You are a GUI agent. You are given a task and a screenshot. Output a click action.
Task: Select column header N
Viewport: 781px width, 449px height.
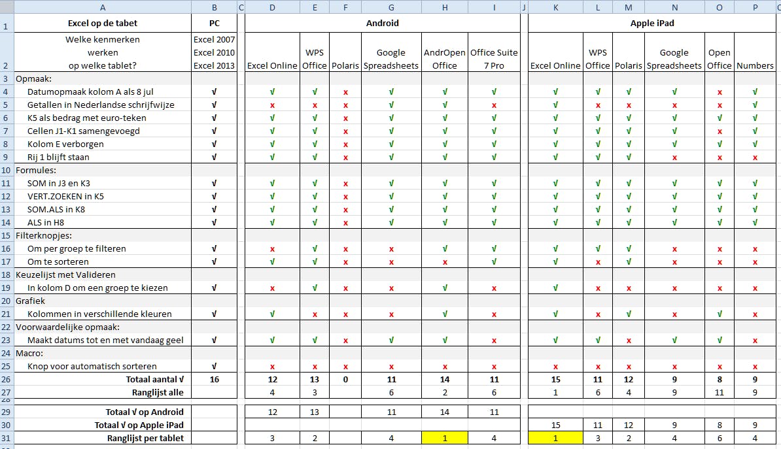click(x=674, y=7)
